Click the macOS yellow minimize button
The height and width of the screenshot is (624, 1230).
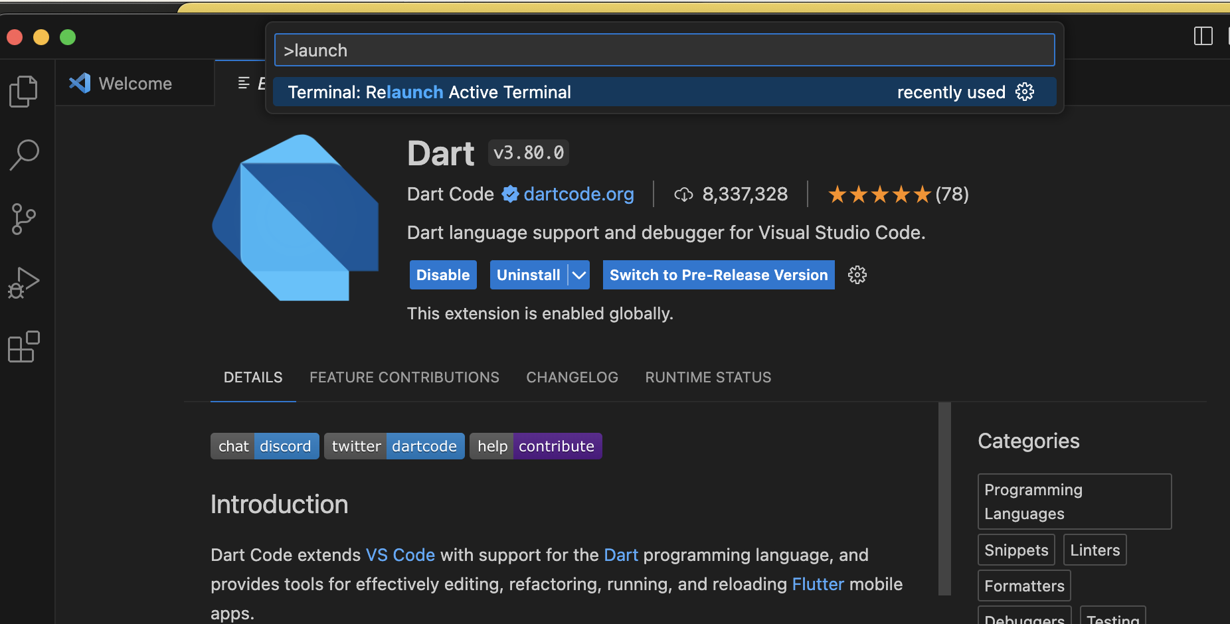coord(41,37)
